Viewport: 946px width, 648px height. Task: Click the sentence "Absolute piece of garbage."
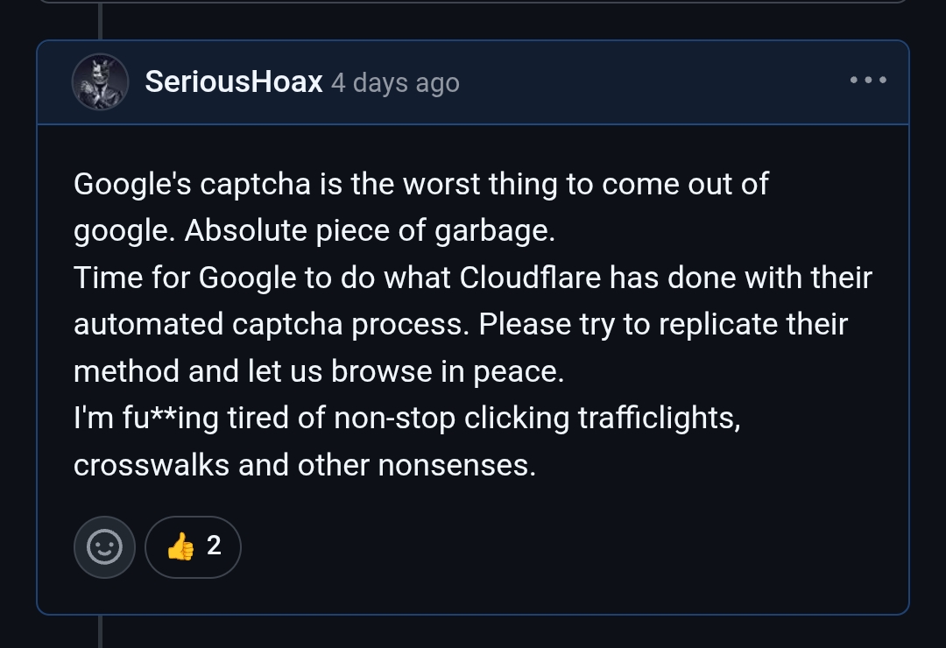(x=370, y=231)
